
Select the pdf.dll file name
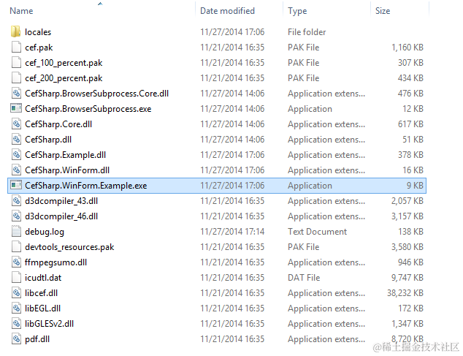coord(37,339)
